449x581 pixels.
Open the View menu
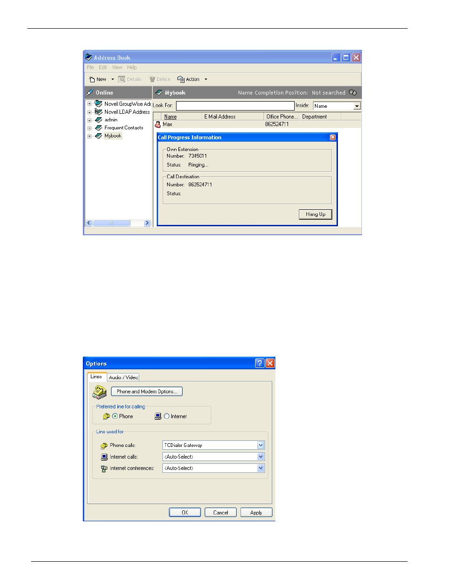click(x=117, y=67)
